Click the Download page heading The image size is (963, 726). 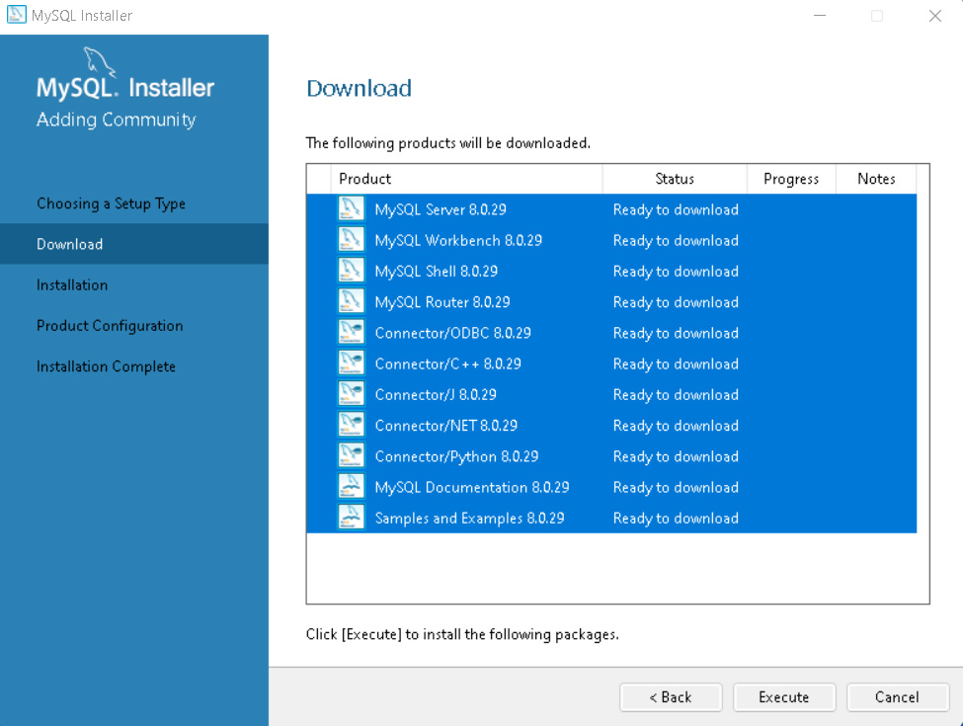pos(359,89)
